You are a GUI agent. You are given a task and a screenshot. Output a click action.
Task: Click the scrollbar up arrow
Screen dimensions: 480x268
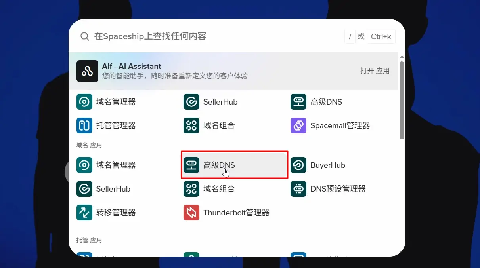[x=402, y=57]
